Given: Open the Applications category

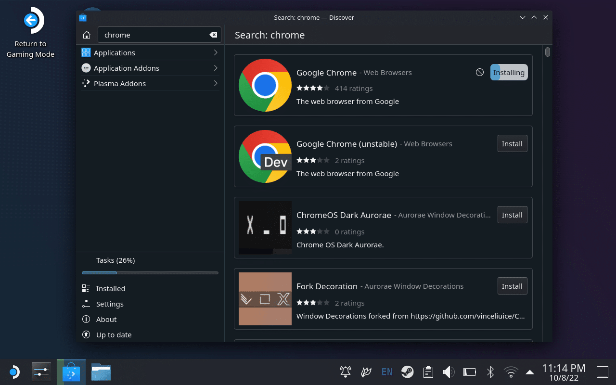Looking at the screenshot, I should point(150,52).
